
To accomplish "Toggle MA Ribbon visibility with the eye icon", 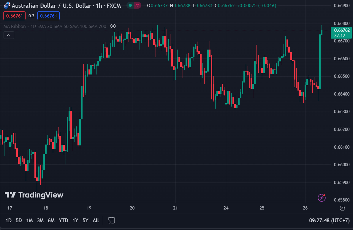I will 113,26.
